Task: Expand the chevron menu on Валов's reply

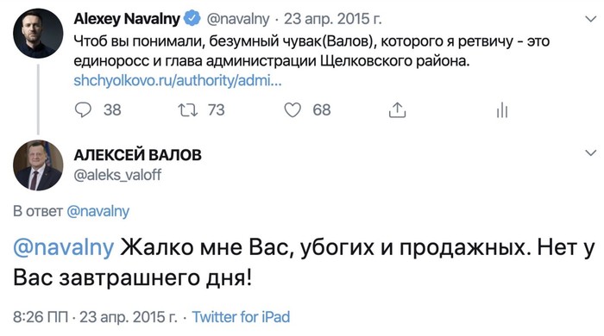Action: point(590,152)
